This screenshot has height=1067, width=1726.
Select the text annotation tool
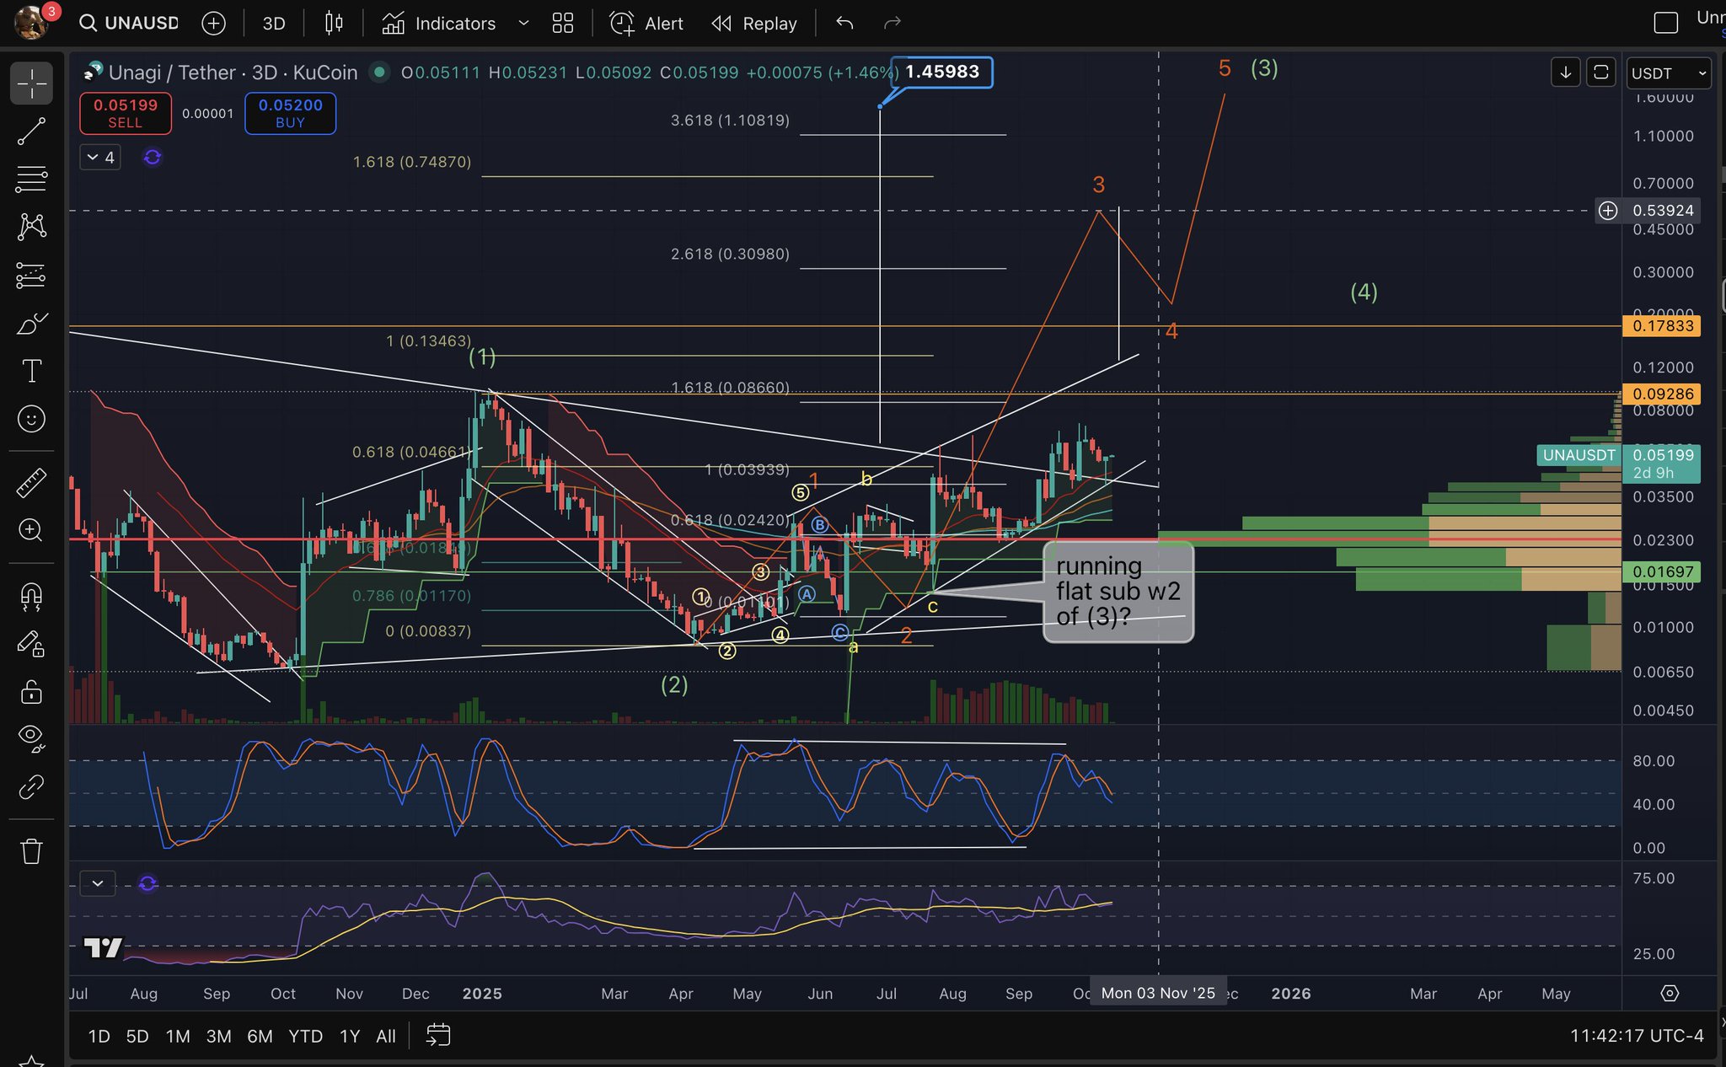(x=31, y=371)
